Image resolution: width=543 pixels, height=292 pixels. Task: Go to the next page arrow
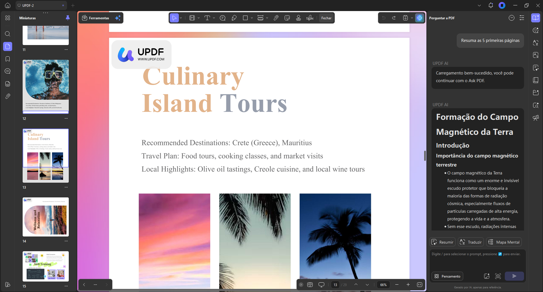coord(367,285)
